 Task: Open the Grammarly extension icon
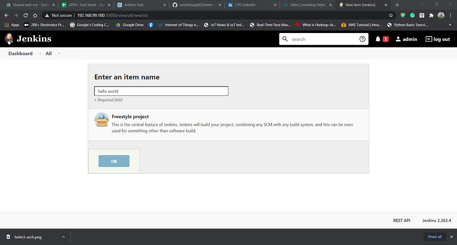pyautogui.click(x=412, y=16)
